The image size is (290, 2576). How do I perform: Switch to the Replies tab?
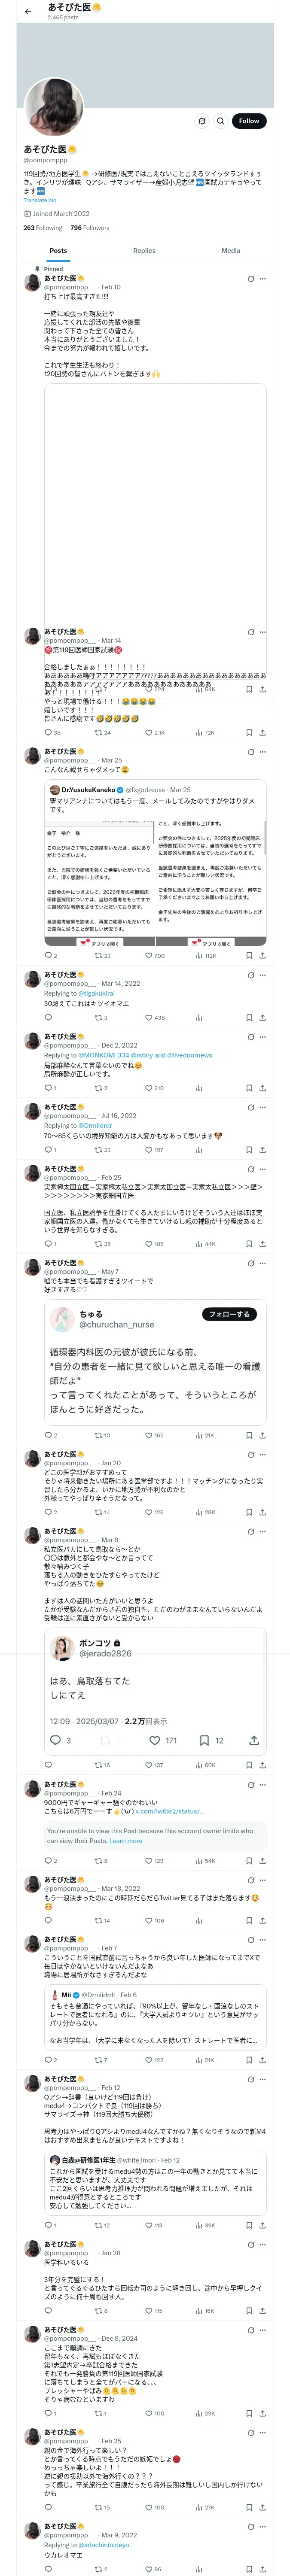tap(144, 251)
